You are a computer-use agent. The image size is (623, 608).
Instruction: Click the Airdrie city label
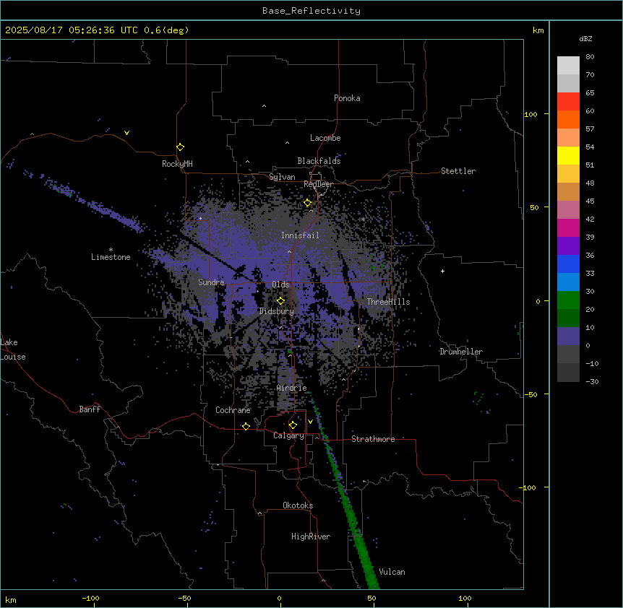coord(292,388)
